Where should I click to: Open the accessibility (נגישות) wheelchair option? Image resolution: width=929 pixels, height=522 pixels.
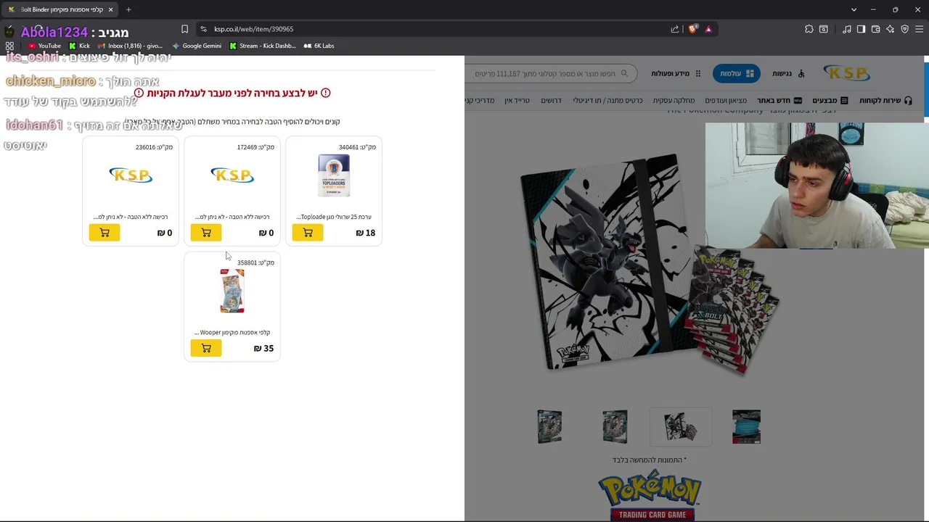(x=788, y=73)
